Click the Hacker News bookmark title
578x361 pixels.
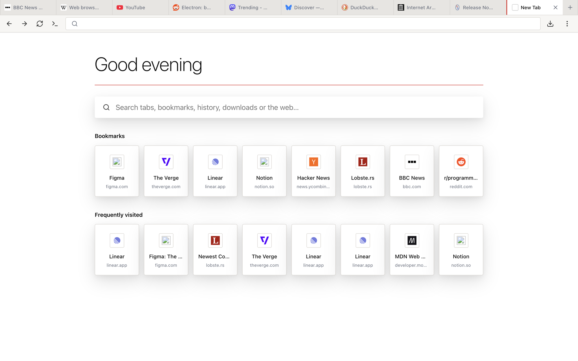click(313, 178)
